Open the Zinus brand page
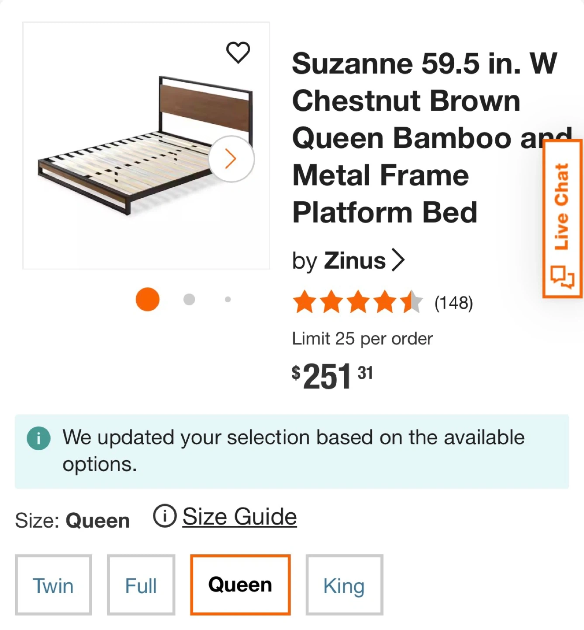The height and width of the screenshot is (630, 584). coord(354,261)
